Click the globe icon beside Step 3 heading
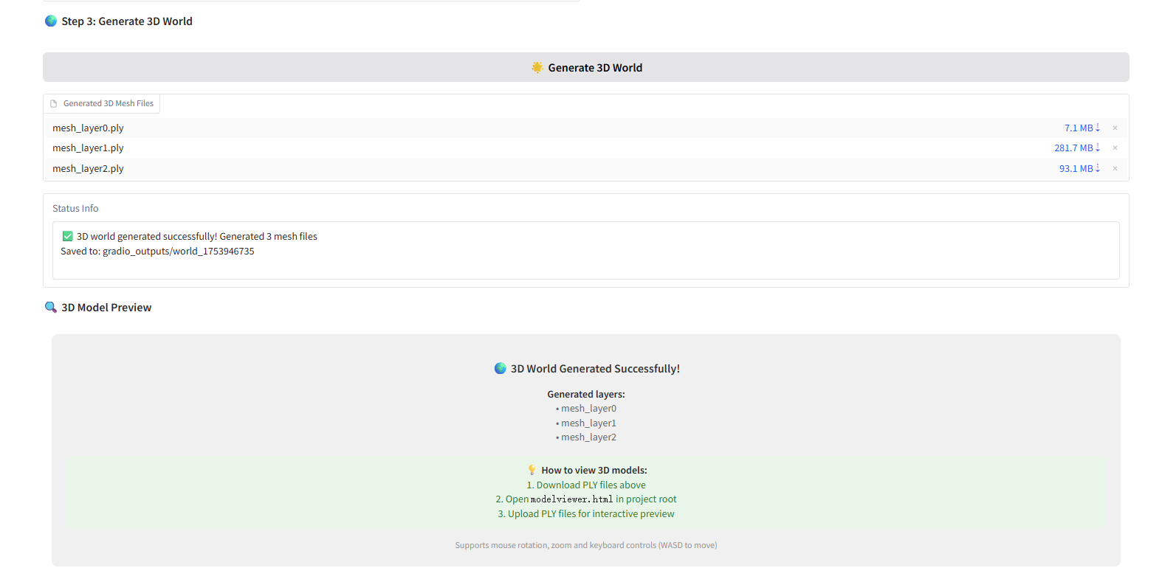 click(x=51, y=21)
